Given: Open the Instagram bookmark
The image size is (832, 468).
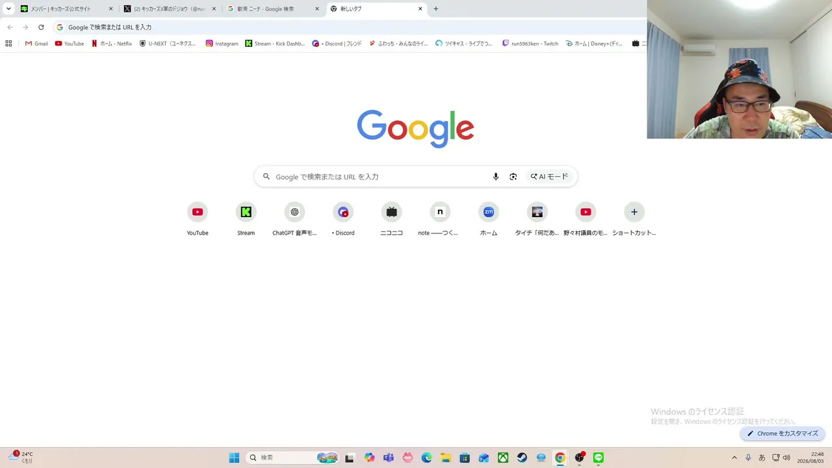Looking at the screenshot, I should click(222, 44).
